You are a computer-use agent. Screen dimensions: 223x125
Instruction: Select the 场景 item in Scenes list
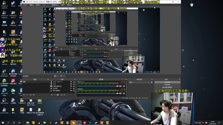36,82
